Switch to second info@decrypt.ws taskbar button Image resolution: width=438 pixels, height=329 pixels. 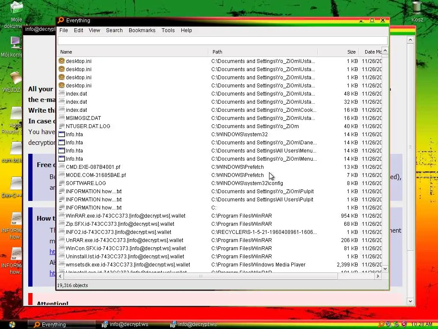(x=198, y=325)
